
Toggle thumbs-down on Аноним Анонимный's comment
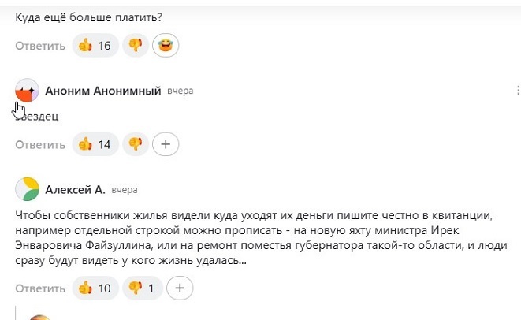[136, 144]
